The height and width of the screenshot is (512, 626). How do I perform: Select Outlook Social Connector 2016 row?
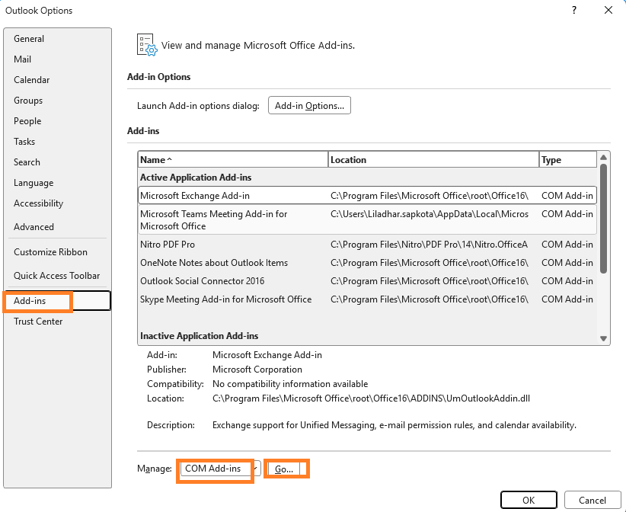(x=367, y=281)
